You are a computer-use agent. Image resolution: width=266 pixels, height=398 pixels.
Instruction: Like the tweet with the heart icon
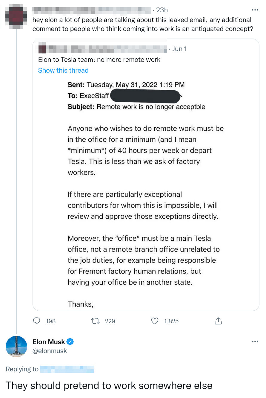[155, 321]
